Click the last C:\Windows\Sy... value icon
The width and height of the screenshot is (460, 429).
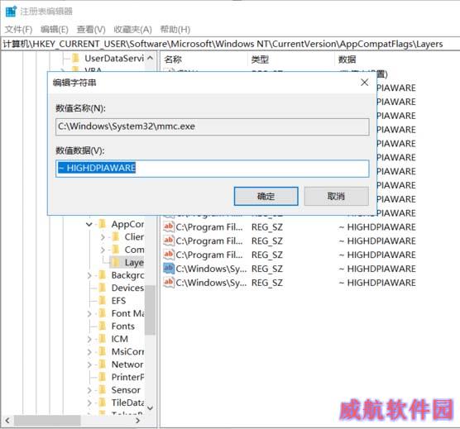coord(169,283)
